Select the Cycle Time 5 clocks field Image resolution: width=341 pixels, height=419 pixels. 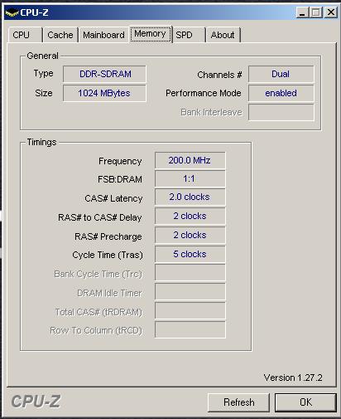coord(190,254)
